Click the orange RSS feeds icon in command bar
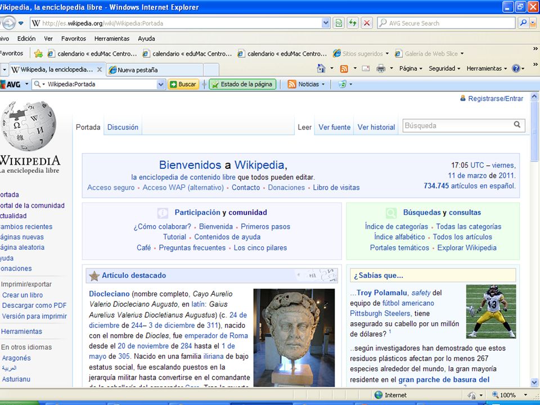Screen dimensions: 540x405 344,69
